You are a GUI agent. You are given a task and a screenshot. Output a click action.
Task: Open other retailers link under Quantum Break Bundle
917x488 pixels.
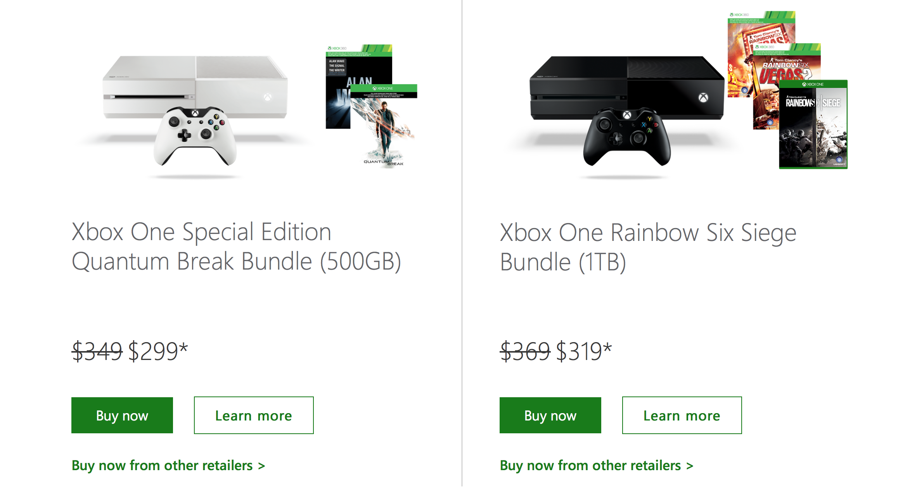[x=168, y=466]
